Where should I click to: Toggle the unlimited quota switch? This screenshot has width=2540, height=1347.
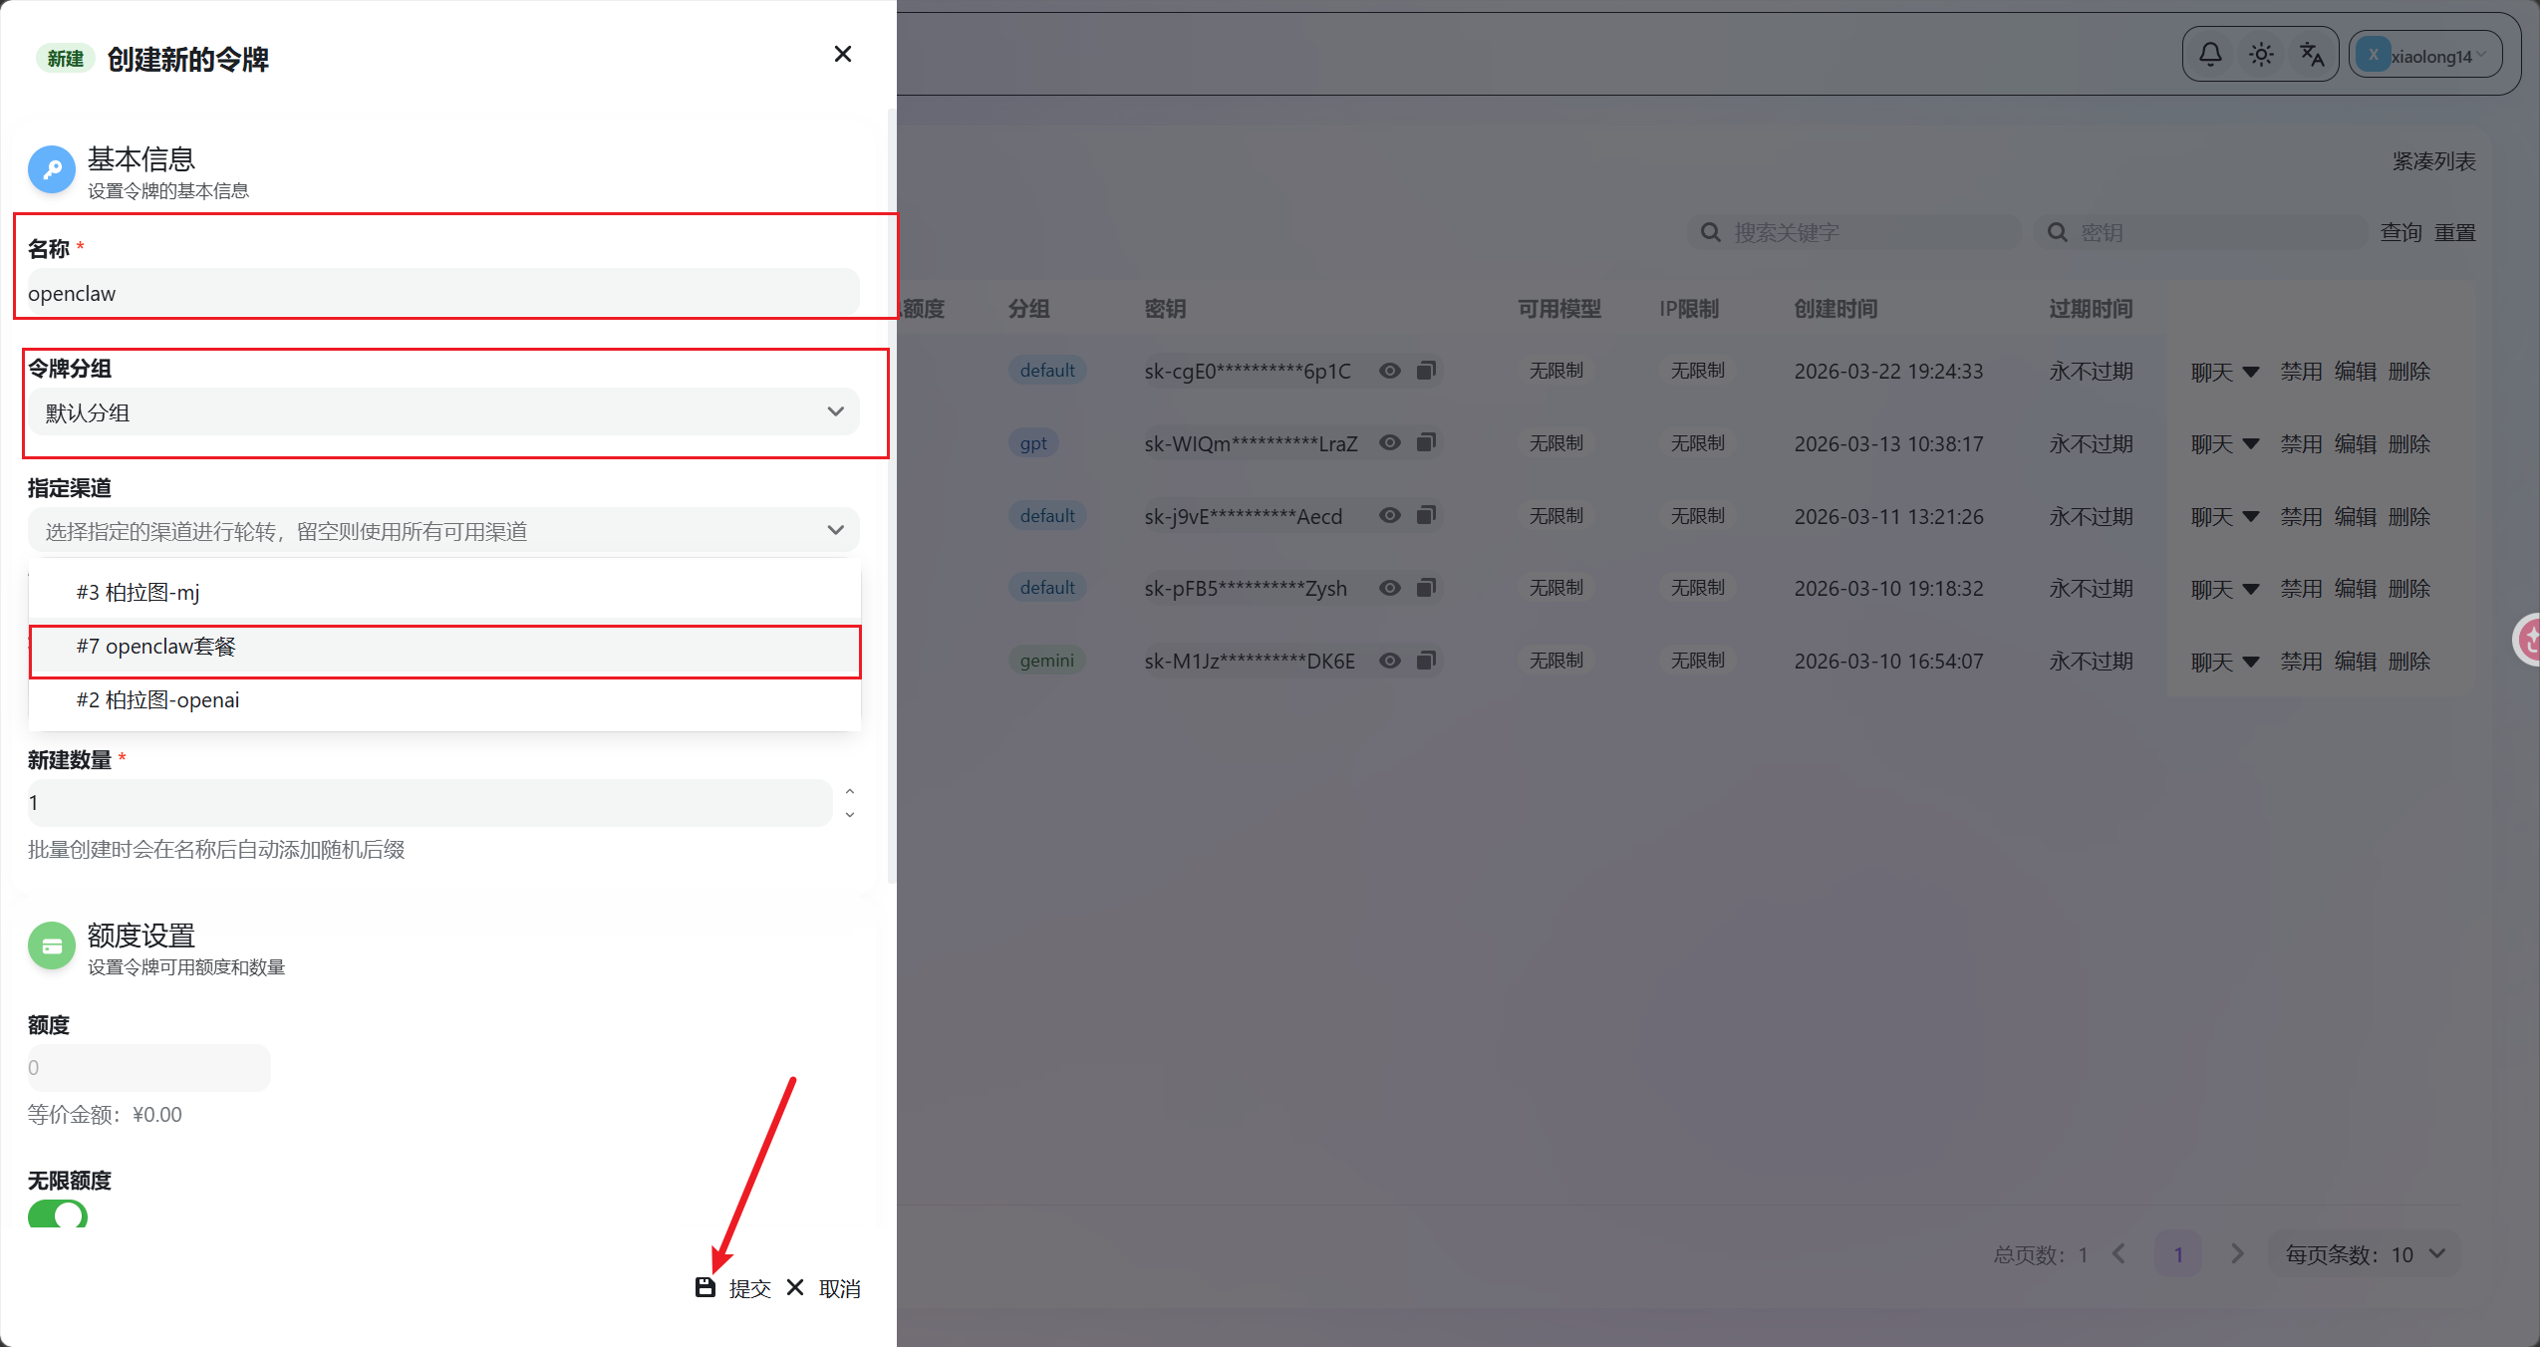coord(58,1214)
